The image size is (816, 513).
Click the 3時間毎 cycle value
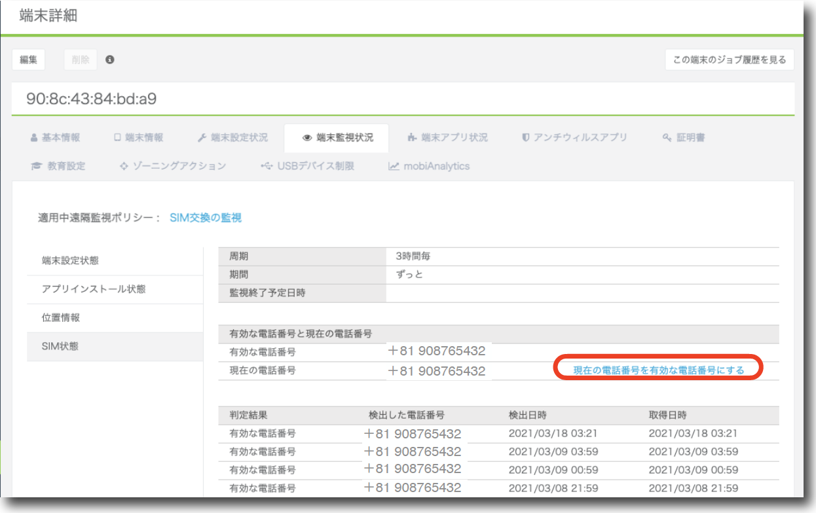coord(413,256)
